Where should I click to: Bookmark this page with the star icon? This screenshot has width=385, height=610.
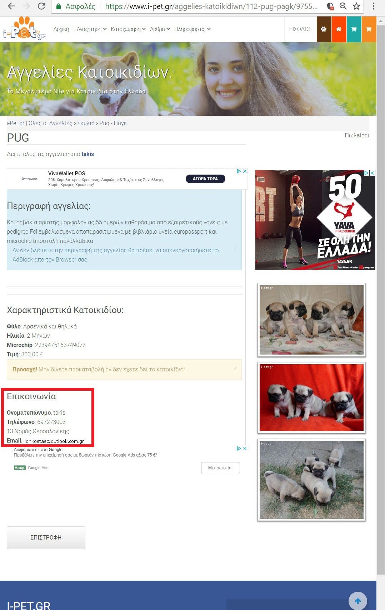click(356, 6)
